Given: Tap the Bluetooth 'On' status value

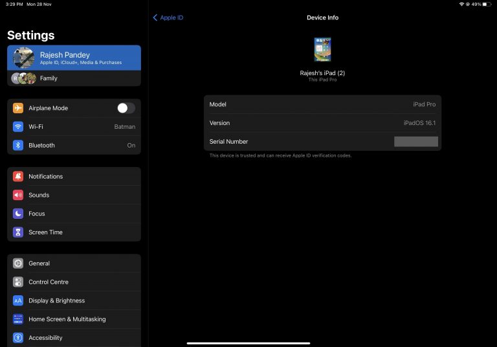Looking at the screenshot, I should click(x=131, y=145).
